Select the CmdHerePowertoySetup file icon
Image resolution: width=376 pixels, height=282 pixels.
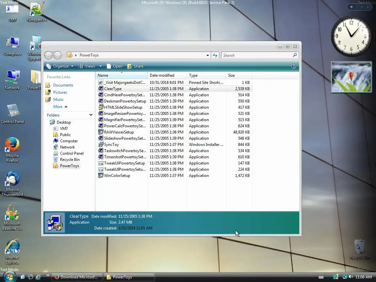click(x=101, y=95)
